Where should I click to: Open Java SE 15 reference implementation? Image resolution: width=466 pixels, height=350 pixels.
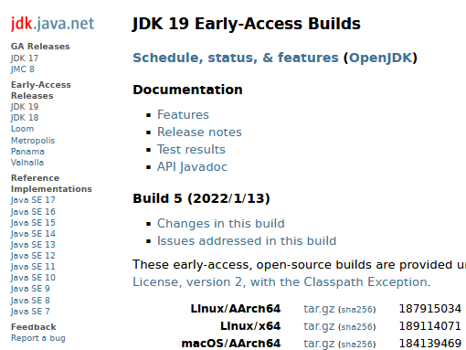(33, 223)
